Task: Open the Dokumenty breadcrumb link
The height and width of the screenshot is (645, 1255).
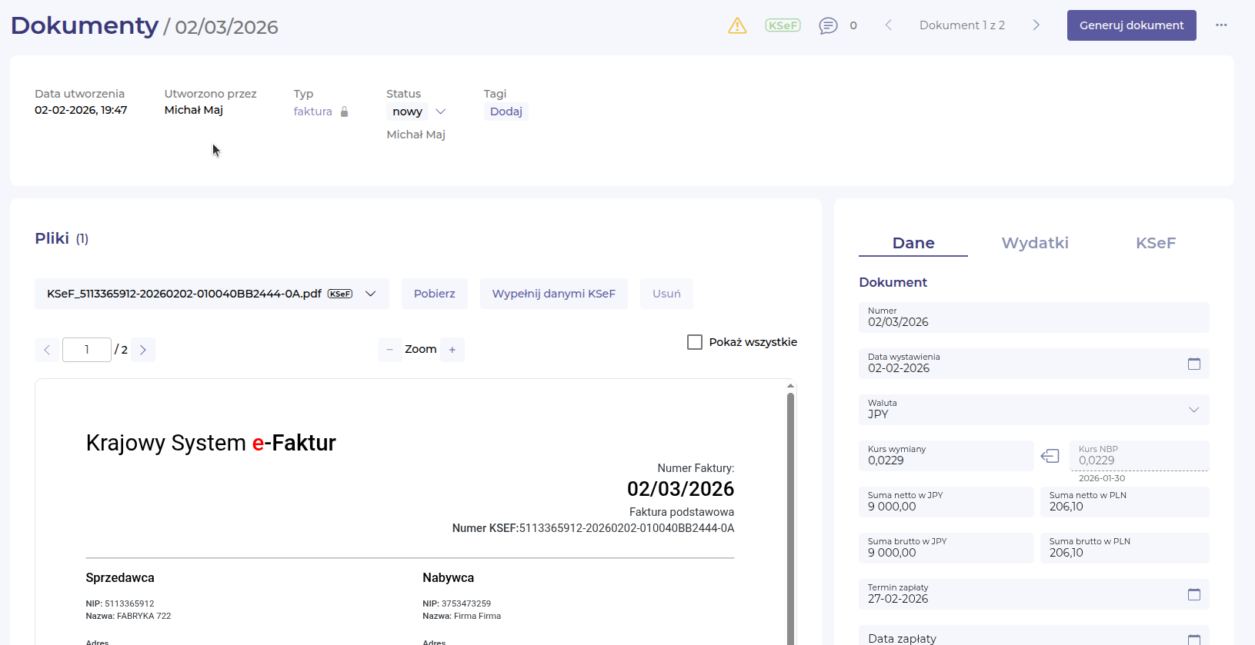Action: (x=85, y=25)
